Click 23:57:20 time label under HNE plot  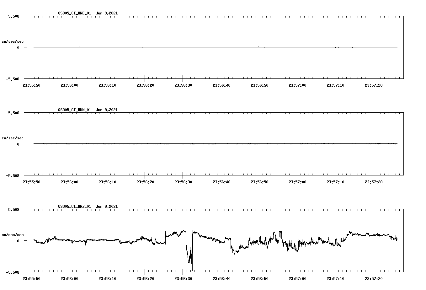[373, 85]
